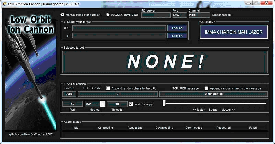Click the 'Downloaded' status column header
This screenshot has width=275, height=144.
pyautogui.click(x=194, y=128)
